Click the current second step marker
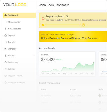 click(83, 25)
